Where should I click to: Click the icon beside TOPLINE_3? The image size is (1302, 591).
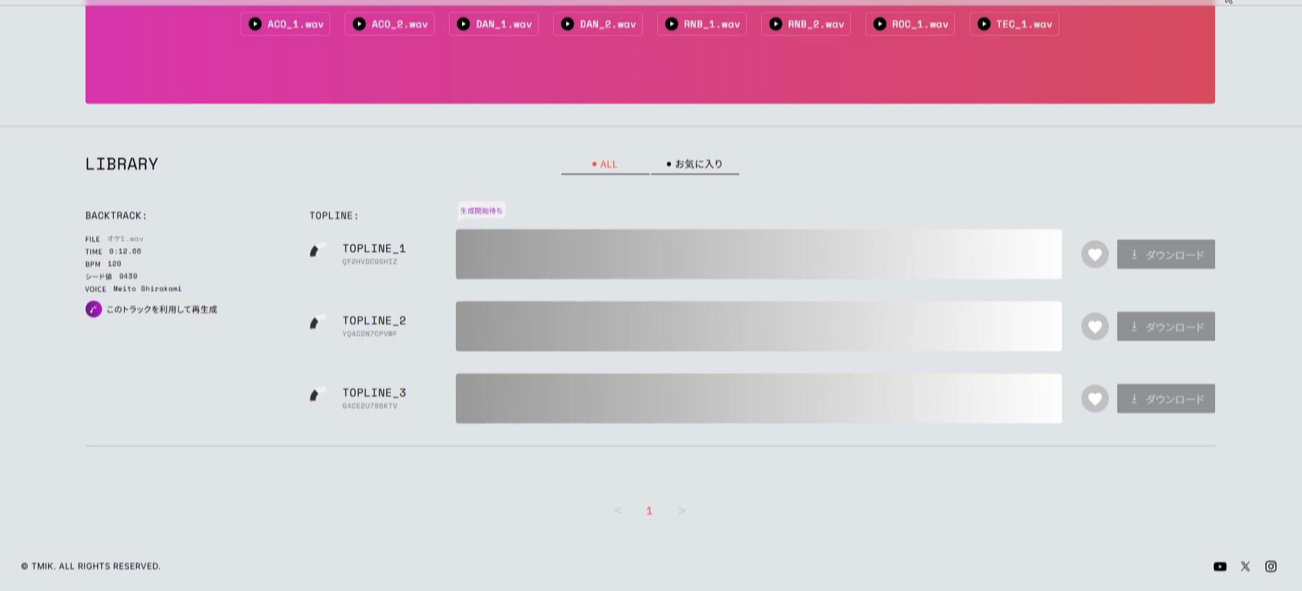click(317, 394)
